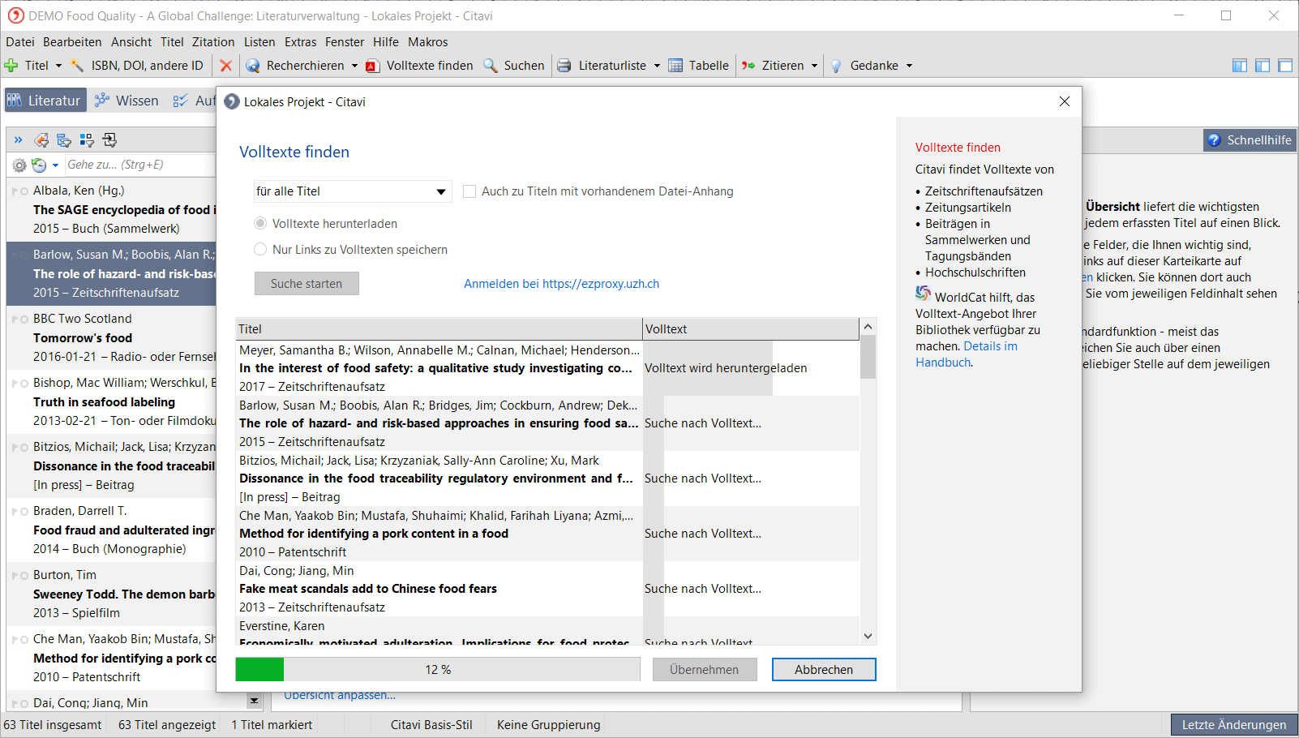Expand the Zitieren dropdown arrow
The width and height of the screenshot is (1299, 738).
click(x=814, y=66)
